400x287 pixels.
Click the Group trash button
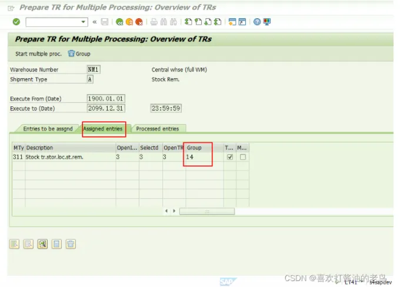coord(79,54)
